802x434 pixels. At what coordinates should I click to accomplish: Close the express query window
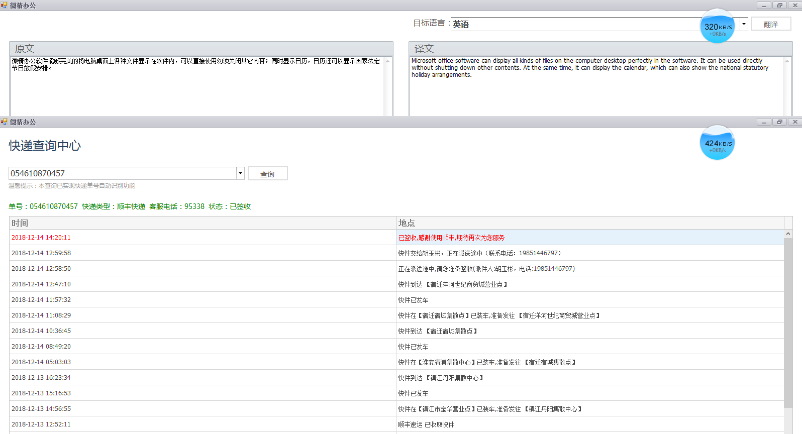click(795, 122)
